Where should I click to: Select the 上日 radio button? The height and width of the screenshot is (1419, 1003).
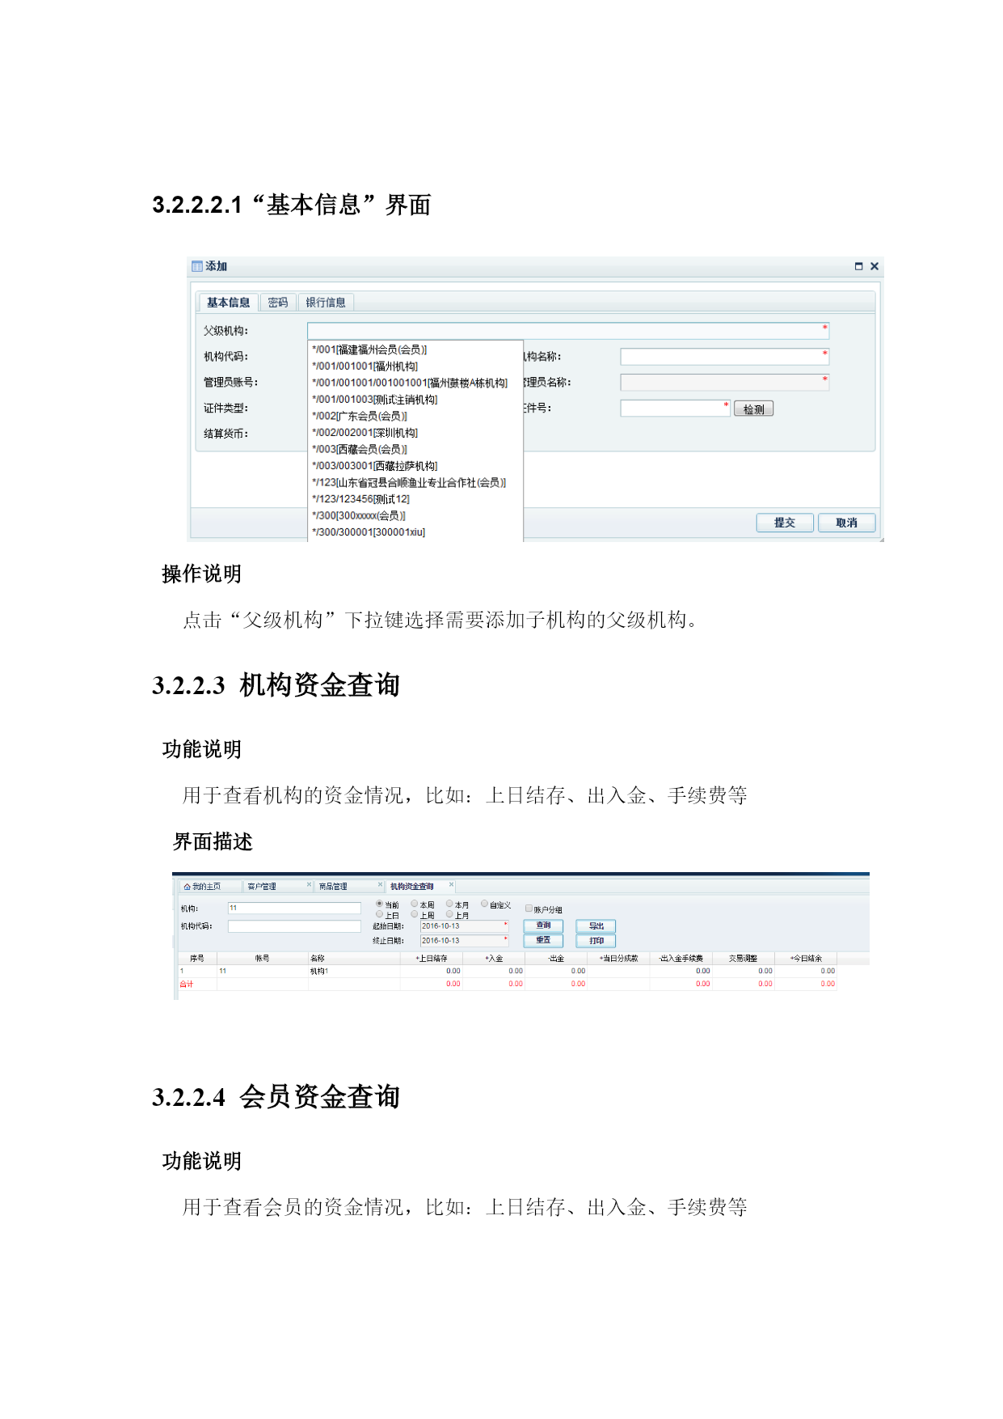(379, 914)
